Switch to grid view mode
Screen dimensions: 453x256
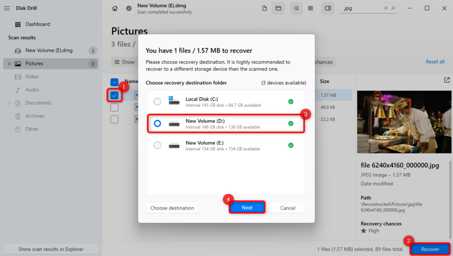point(311,8)
